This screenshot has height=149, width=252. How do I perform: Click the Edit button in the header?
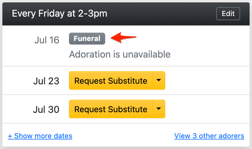(228, 14)
